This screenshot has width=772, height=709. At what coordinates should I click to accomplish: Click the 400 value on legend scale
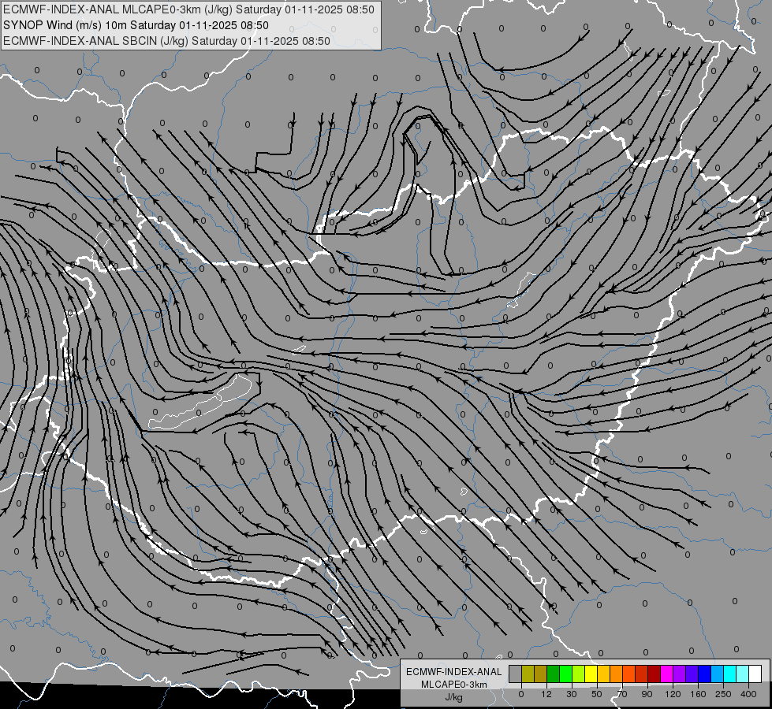pos(748,694)
